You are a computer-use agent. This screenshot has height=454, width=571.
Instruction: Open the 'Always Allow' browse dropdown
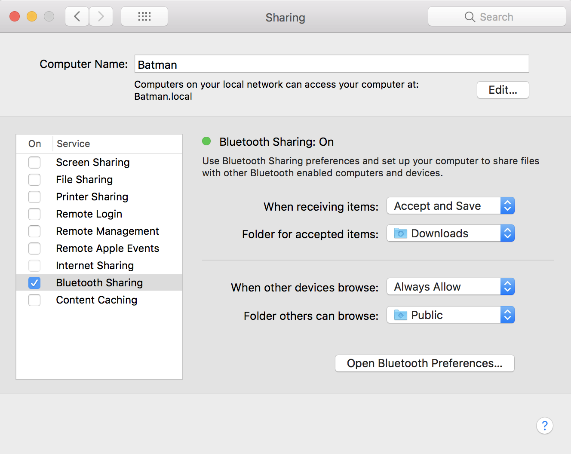(451, 287)
